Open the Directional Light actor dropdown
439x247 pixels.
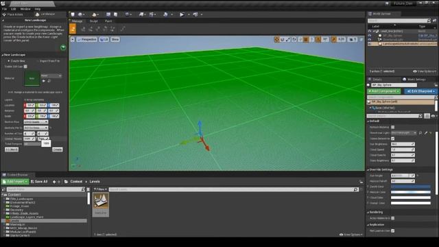point(404,132)
